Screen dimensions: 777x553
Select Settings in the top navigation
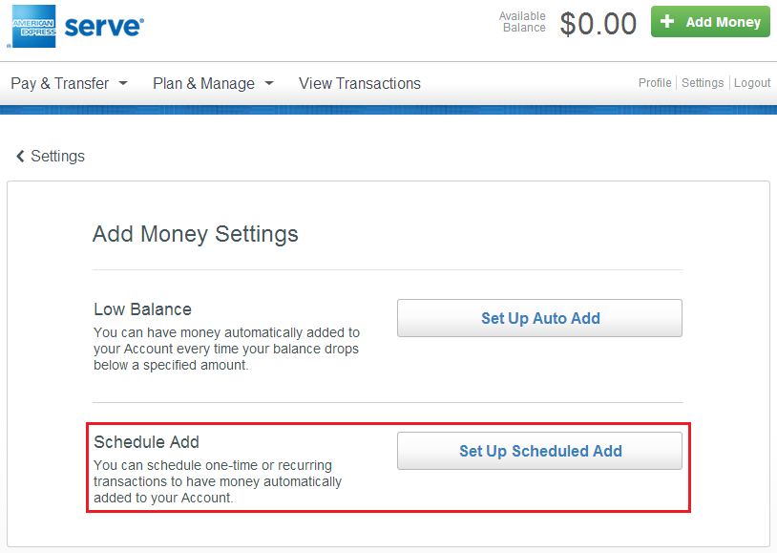click(703, 82)
